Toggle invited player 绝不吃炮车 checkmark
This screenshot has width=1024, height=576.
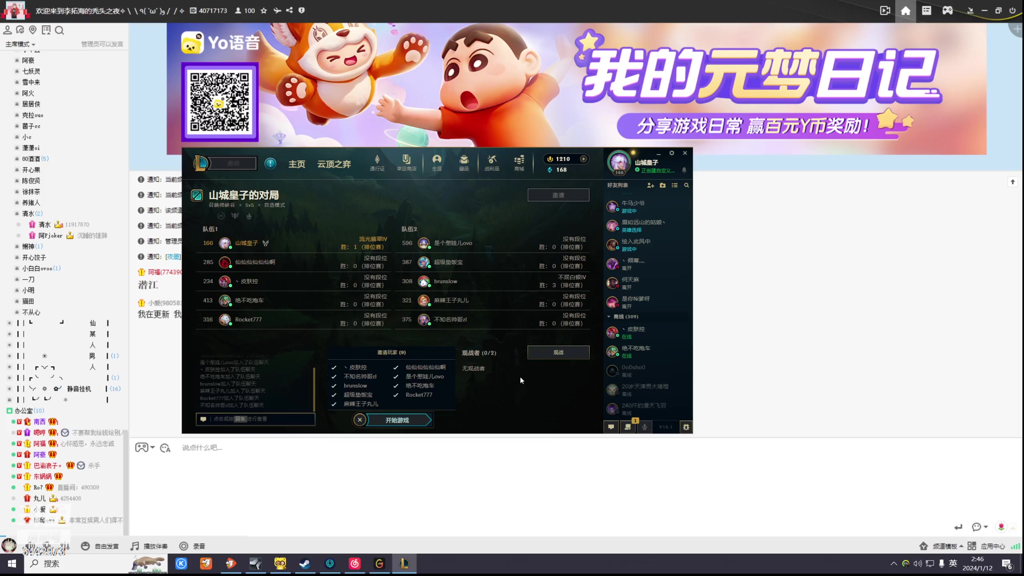396,386
